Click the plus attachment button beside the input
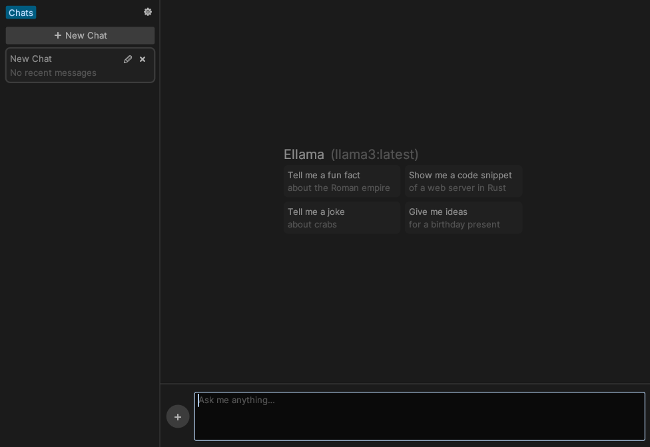Viewport: 650px width, 447px height. click(x=178, y=416)
